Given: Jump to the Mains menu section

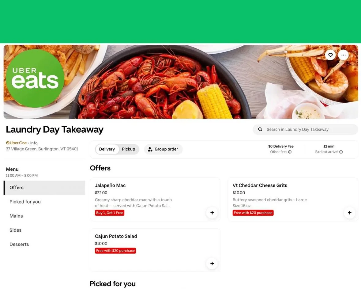Looking at the screenshot, I should click(44, 216).
